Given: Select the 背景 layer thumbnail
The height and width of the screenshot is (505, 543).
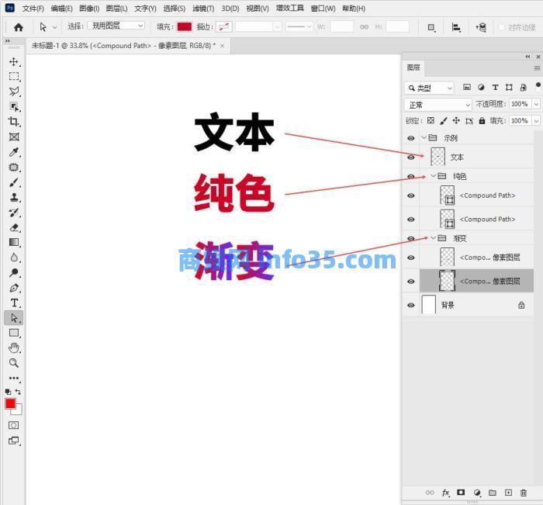Looking at the screenshot, I should pos(429,305).
